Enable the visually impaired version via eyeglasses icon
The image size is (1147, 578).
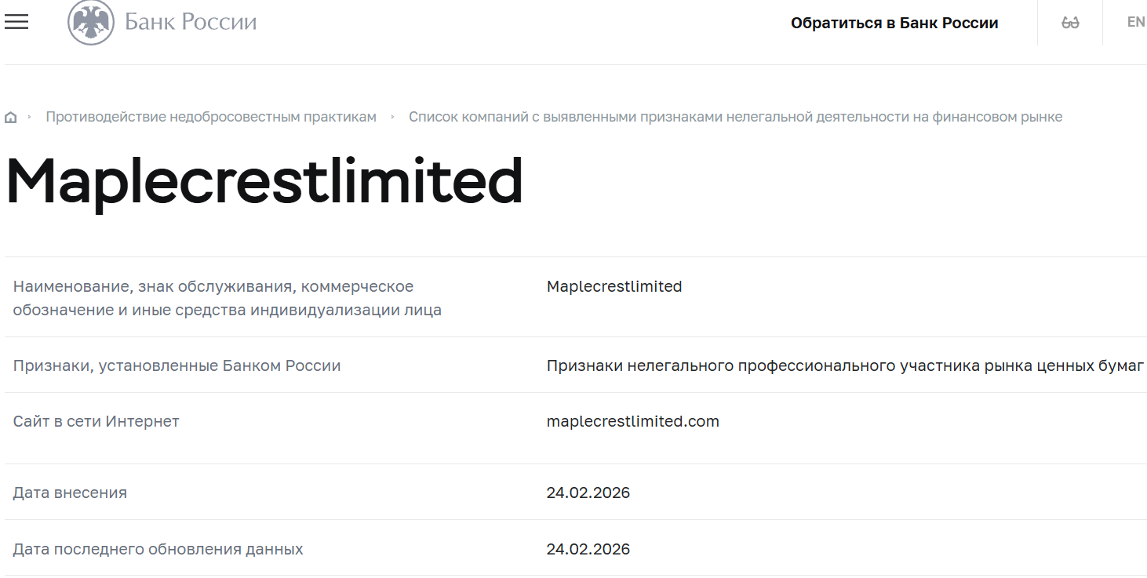coord(1069,22)
